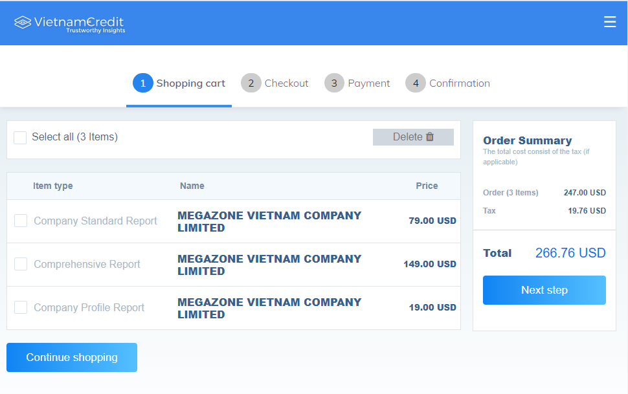Click the Order (3 Items) label
The height and width of the screenshot is (394, 628).
510,193
